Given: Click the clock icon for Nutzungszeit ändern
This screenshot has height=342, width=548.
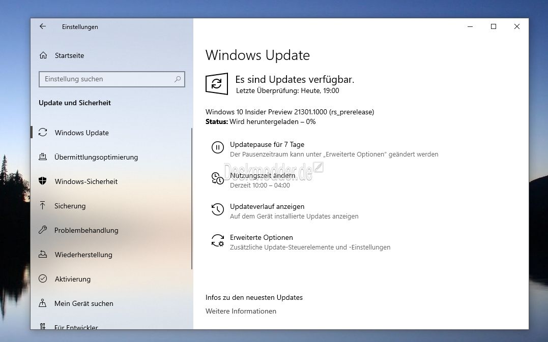Looking at the screenshot, I should coord(218,178).
